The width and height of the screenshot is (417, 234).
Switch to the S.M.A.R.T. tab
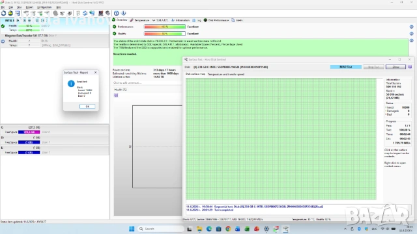coord(160,20)
